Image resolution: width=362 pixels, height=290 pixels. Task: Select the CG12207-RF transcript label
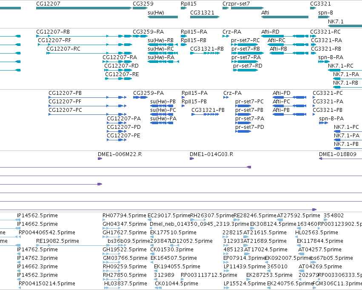tap(54, 40)
